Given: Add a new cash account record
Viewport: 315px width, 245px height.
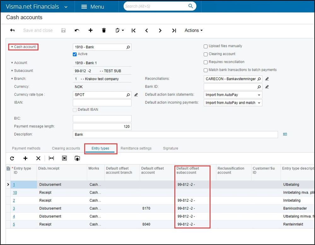Looking at the screenshot, I should coord(90,30).
